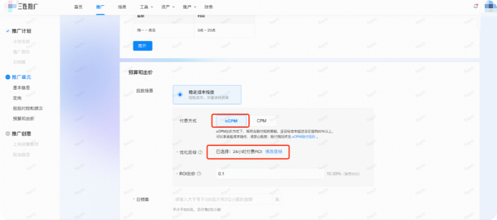Click 修改目标 link
This screenshot has width=497, height=220.
(x=273, y=152)
